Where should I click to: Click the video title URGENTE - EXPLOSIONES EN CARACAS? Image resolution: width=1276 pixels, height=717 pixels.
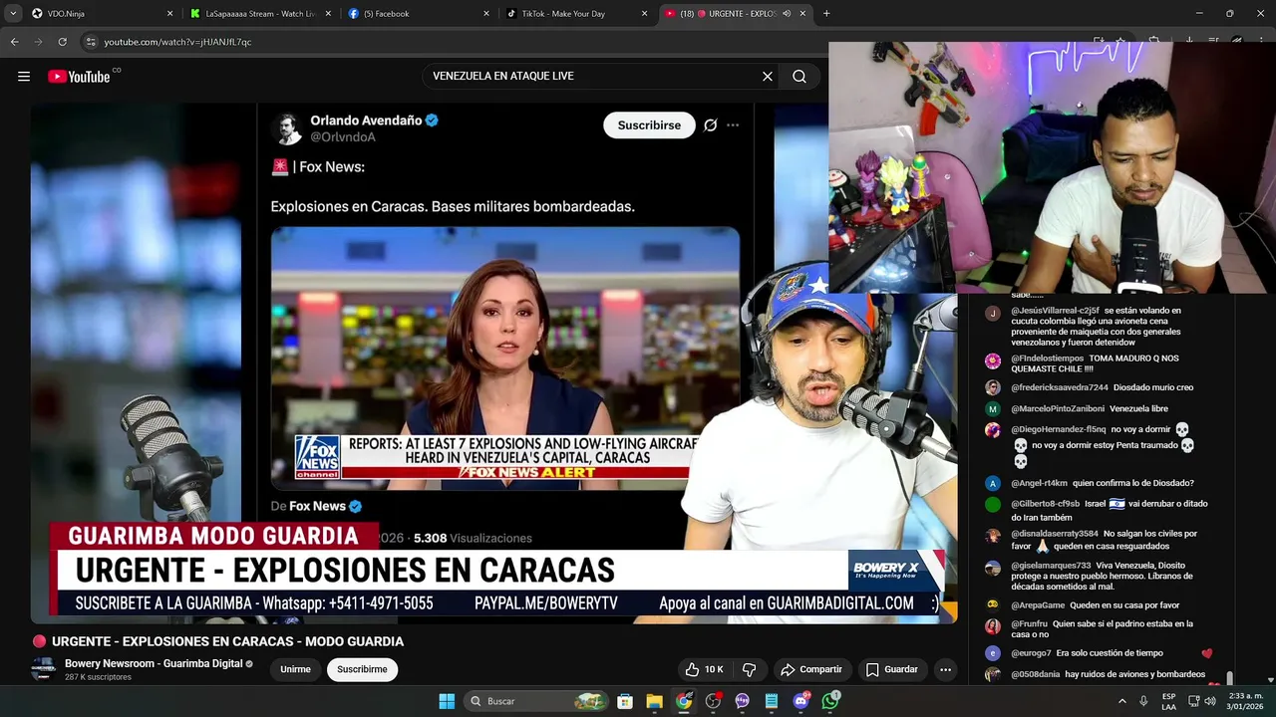click(x=227, y=641)
